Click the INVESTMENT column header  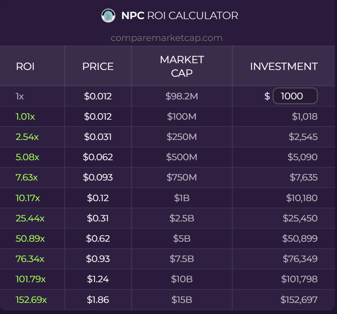(284, 66)
